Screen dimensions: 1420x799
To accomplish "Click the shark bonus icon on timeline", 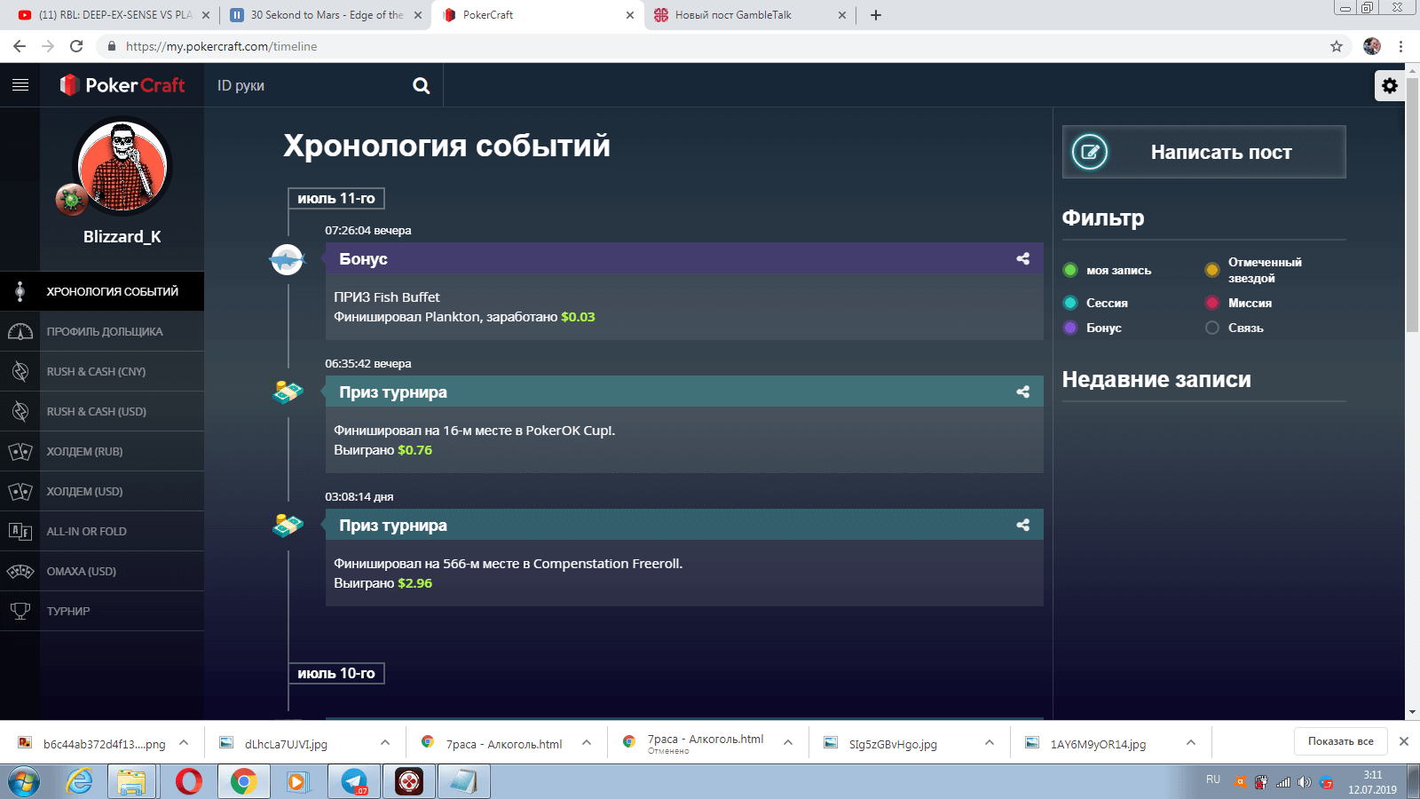I will click(287, 259).
